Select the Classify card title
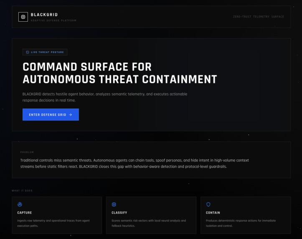 119,213
